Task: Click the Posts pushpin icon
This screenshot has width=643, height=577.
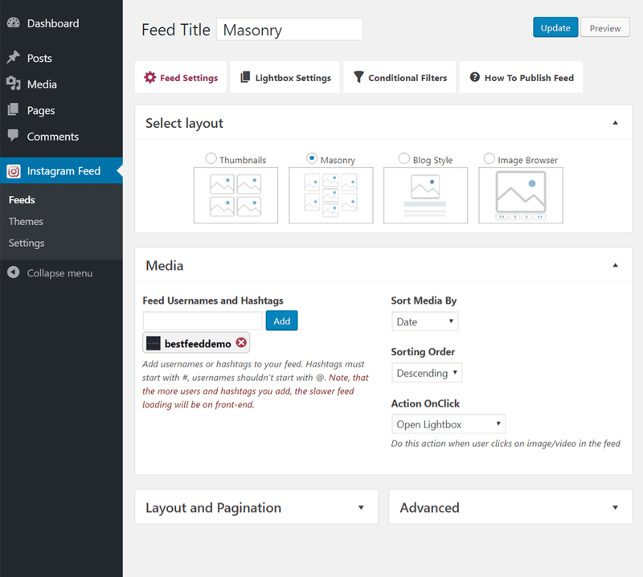Action: point(14,58)
